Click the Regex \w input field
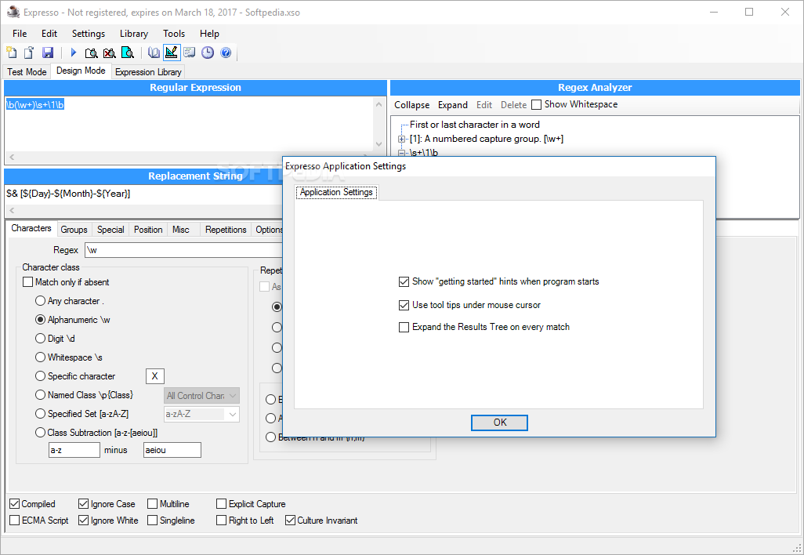Screen dimensions: 804x555 (183, 250)
